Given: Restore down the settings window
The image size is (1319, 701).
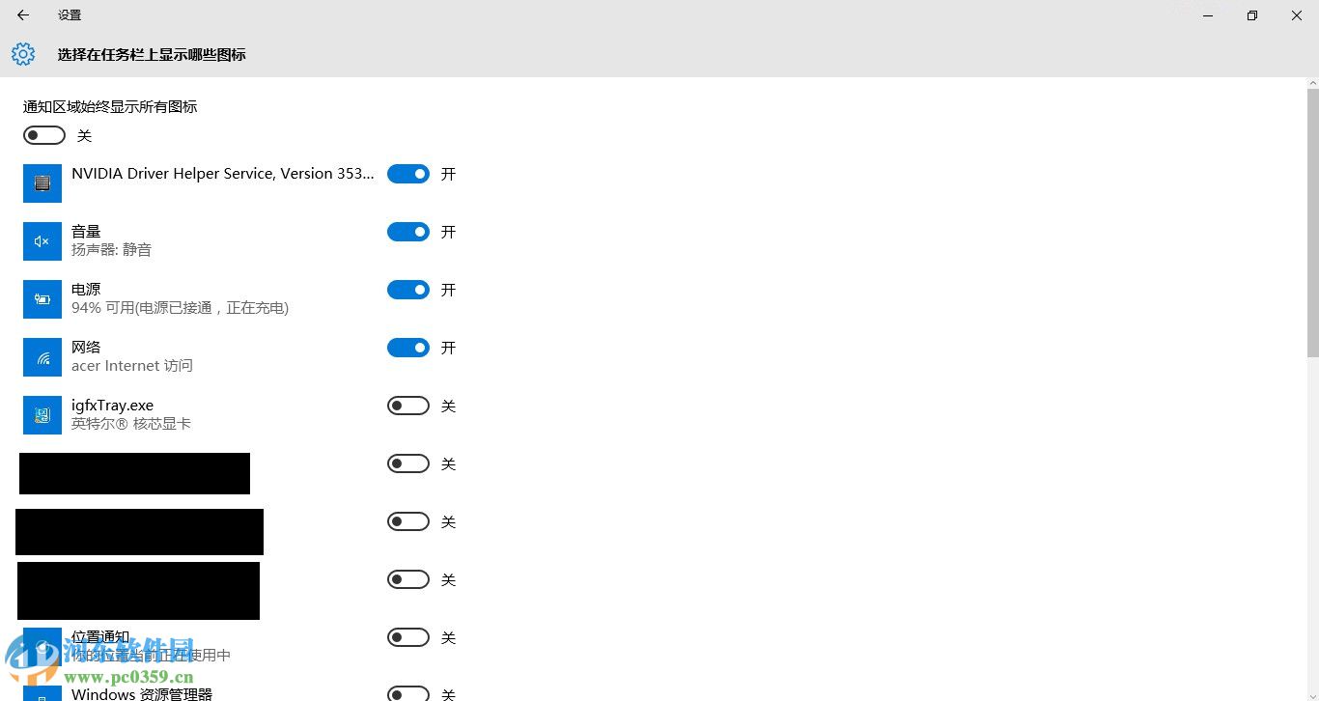Looking at the screenshot, I should point(1252,15).
